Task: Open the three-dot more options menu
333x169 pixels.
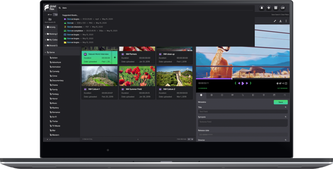Action: tap(286, 21)
